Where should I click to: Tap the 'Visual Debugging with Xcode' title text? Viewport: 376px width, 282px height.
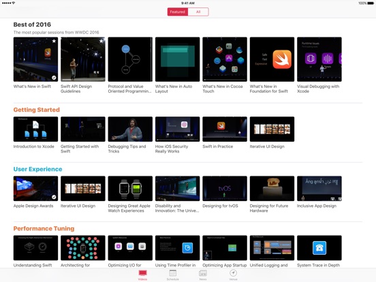[318, 89]
